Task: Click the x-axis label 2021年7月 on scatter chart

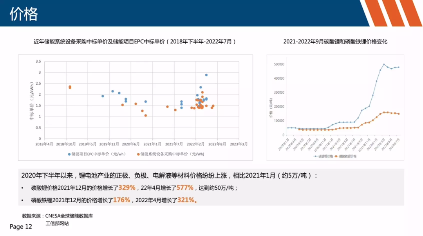Action: pos(174,144)
